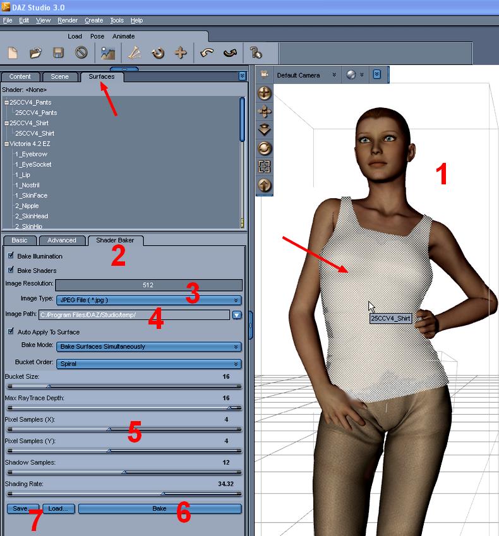Select the Translate cross-arrows toolbar icon
This screenshot has width=499, height=536.
point(181,52)
